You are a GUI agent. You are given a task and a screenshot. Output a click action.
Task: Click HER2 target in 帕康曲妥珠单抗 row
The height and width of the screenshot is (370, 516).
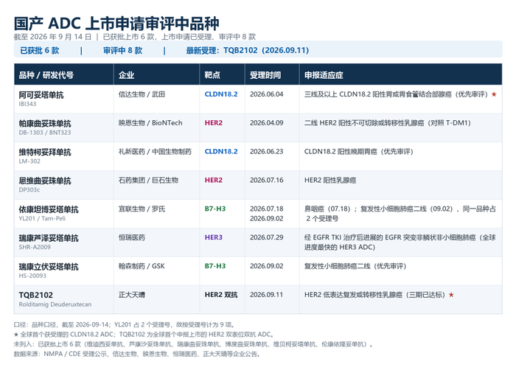214,123
